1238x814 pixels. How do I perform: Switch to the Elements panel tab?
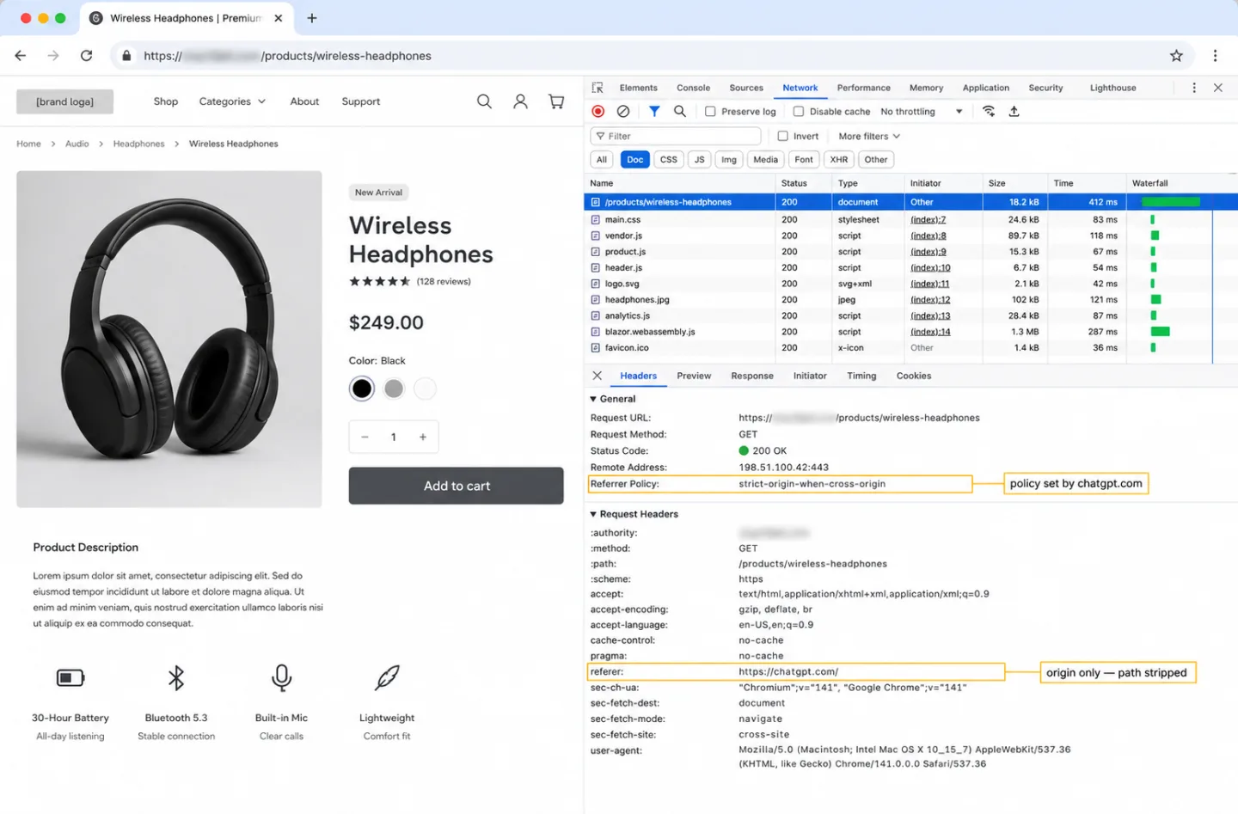tap(639, 88)
